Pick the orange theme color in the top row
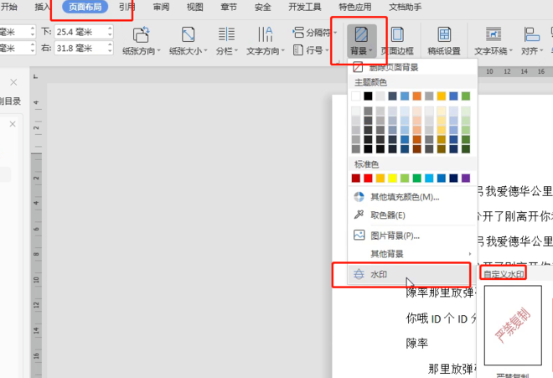Screen dimensions: 553x378 tap(417, 96)
